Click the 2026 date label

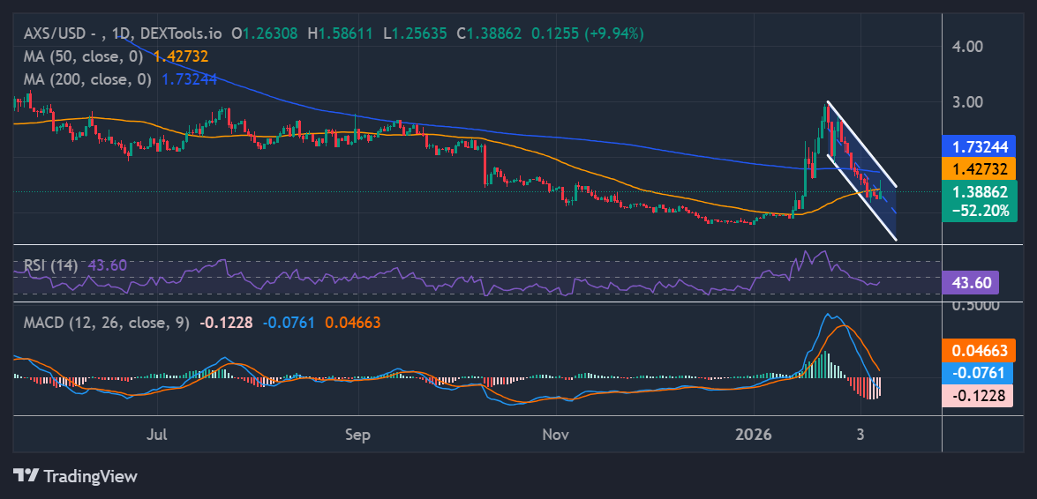[755, 436]
